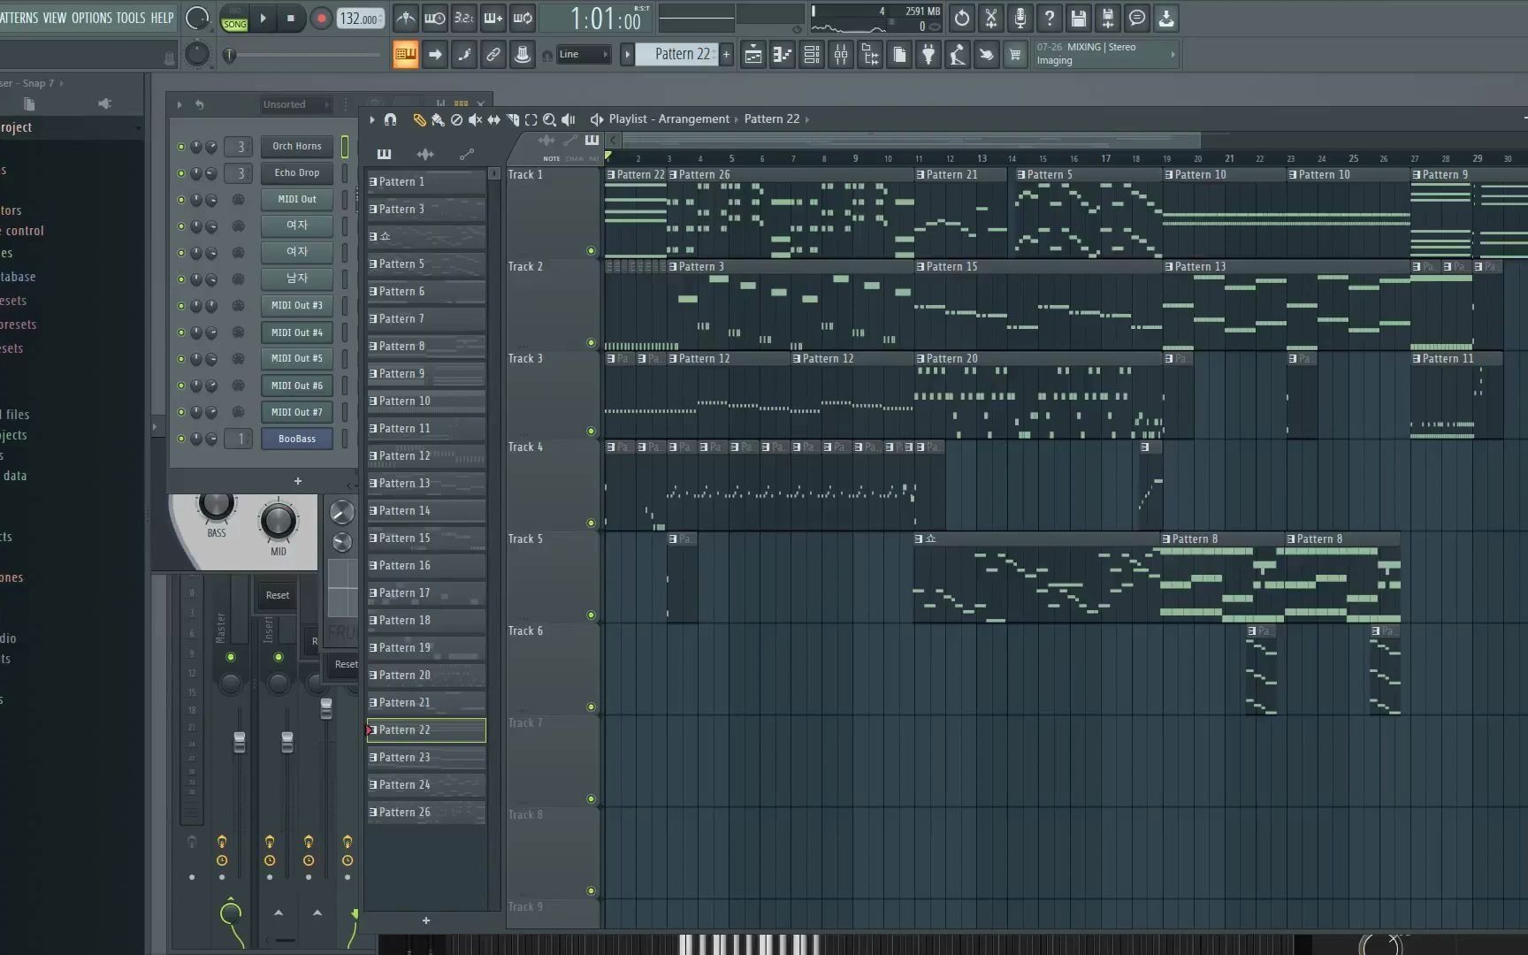The width and height of the screenshot is (1528, 955).
Task: Open the pattern selector arrow left of Pattern 22
Action: click(627, 55)
